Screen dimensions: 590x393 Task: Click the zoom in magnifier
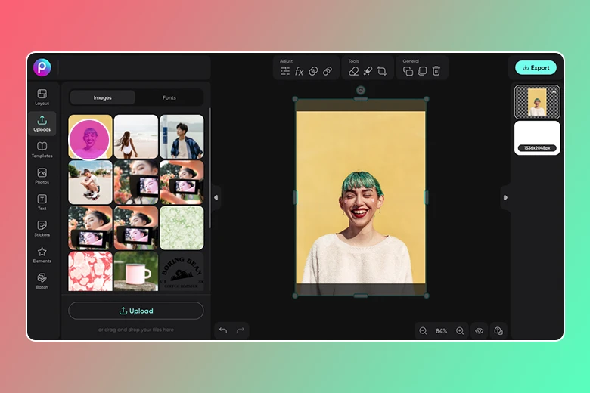[460, 331]
